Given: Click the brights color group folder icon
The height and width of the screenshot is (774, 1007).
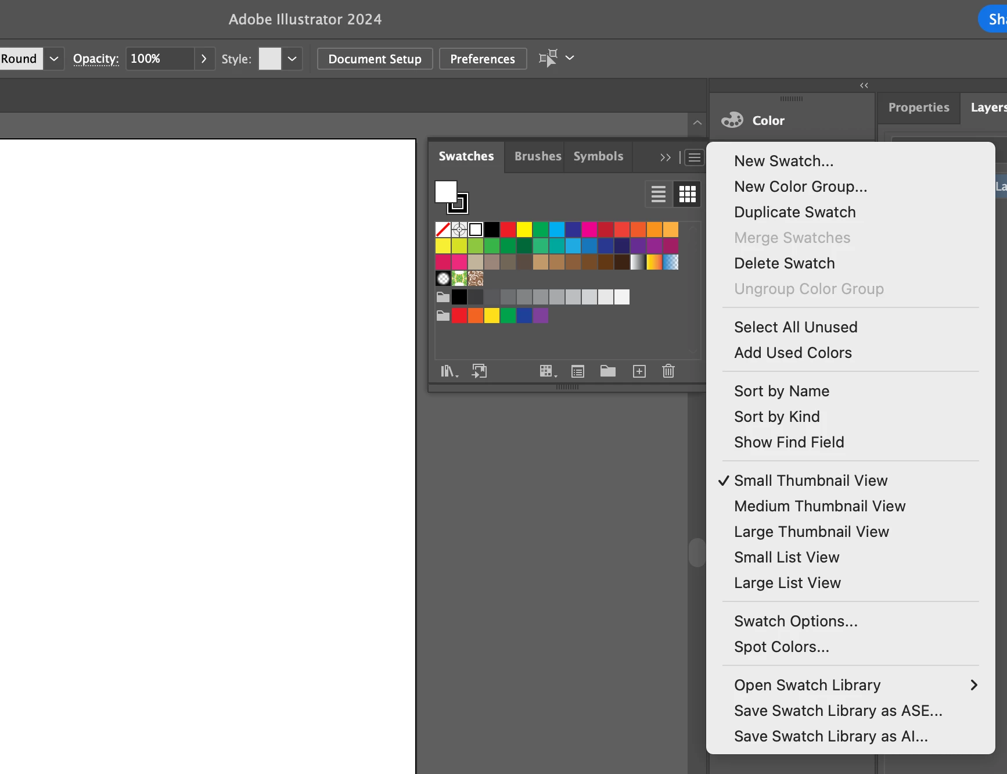Looking at the screenshot, I should (443, 316).
